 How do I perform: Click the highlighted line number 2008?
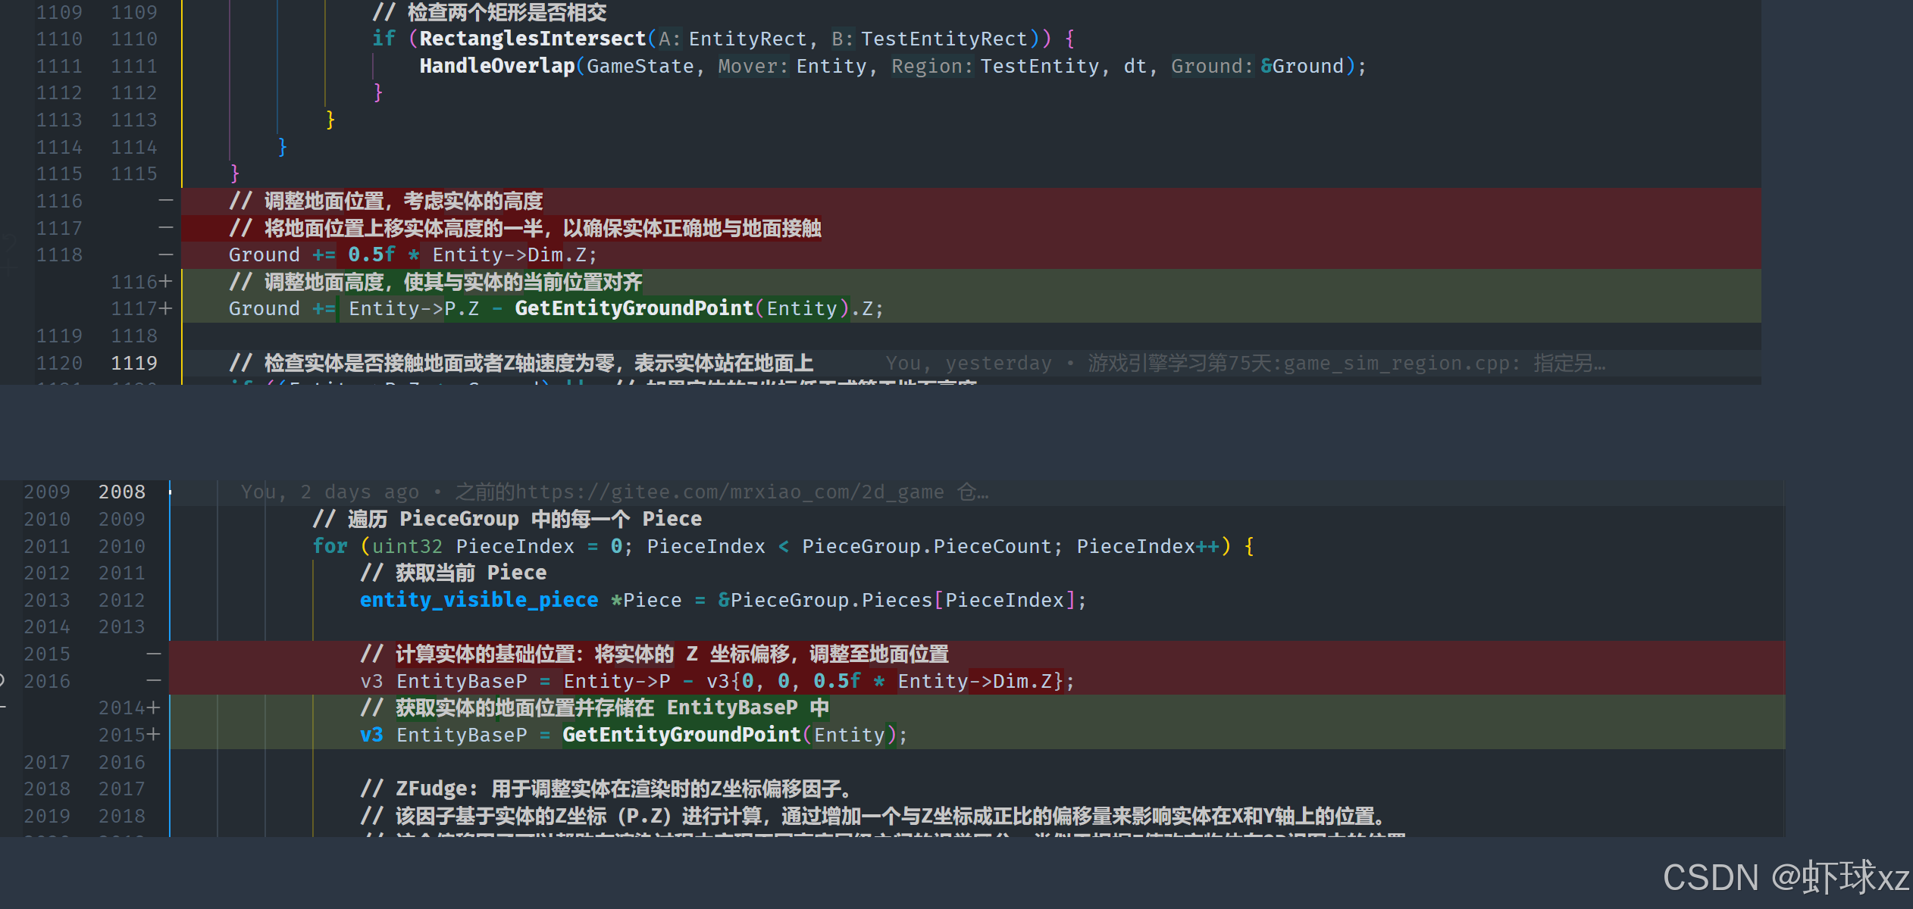(x=122, y=492)
